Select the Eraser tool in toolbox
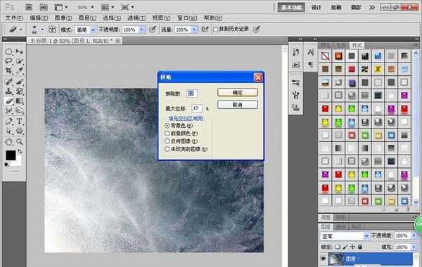Screen dimensions: 422x267 [9, 101]
